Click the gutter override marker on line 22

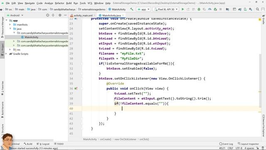pyautogui.click(x=76, y=18)
